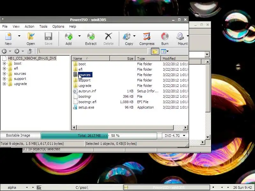This screenshot has height=191, width=255.
Task: Go forward with the Forward arrow icon
Action: [17, 51]
